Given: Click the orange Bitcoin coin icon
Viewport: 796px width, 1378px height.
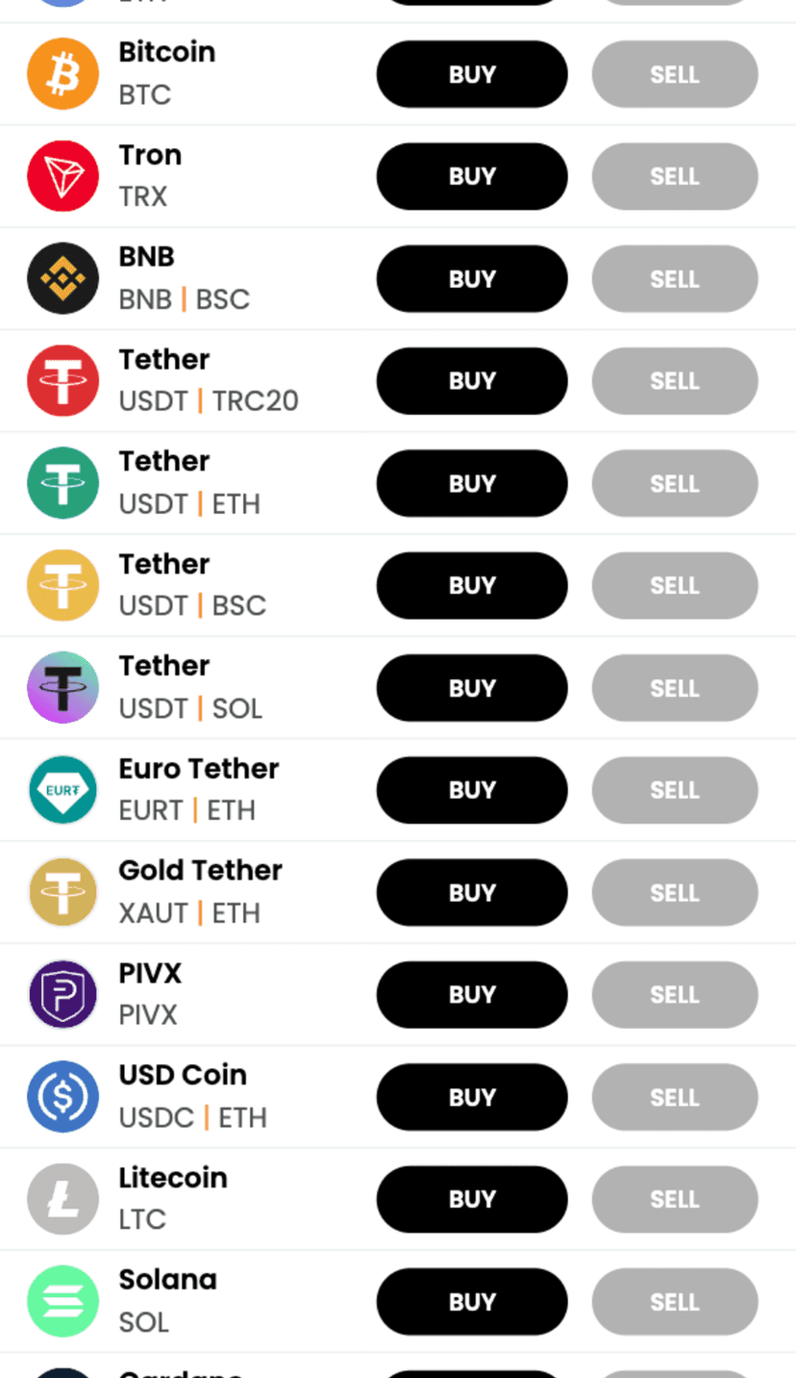Looking at the screenshot, I should coord(62,74).
